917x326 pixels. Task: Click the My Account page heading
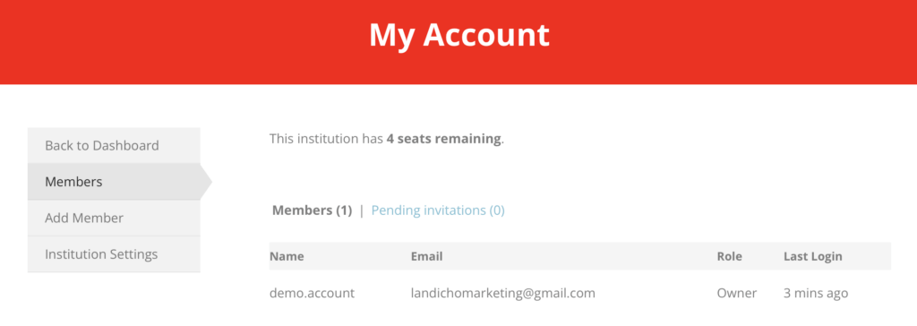pyautogui.click(x=459, y=35)
